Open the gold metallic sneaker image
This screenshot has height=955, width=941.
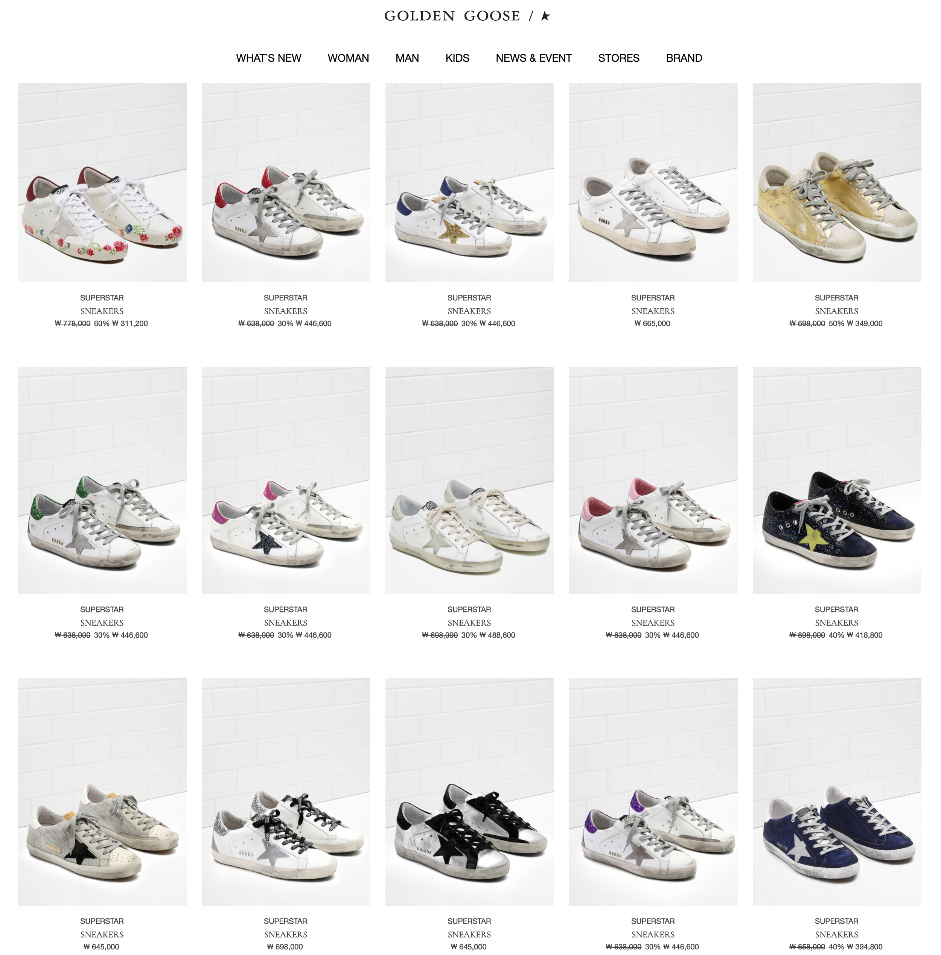pyautogui.click(x=837, y=183)
